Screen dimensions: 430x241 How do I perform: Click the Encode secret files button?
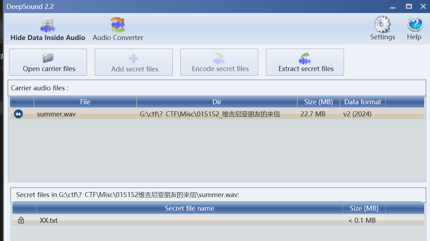click(219, 62)
